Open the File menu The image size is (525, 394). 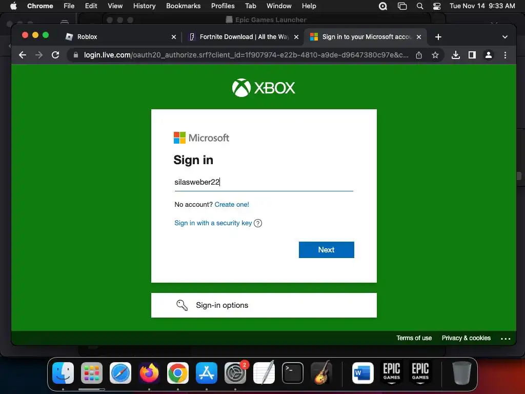point(69,6)
